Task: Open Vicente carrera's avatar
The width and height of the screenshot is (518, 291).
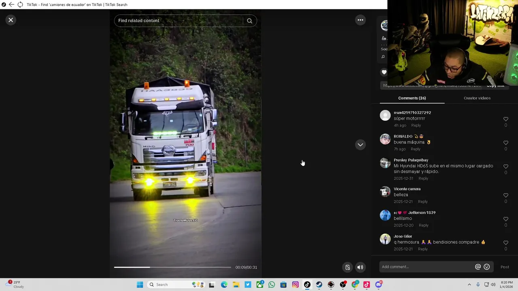Action: (385, 192)
